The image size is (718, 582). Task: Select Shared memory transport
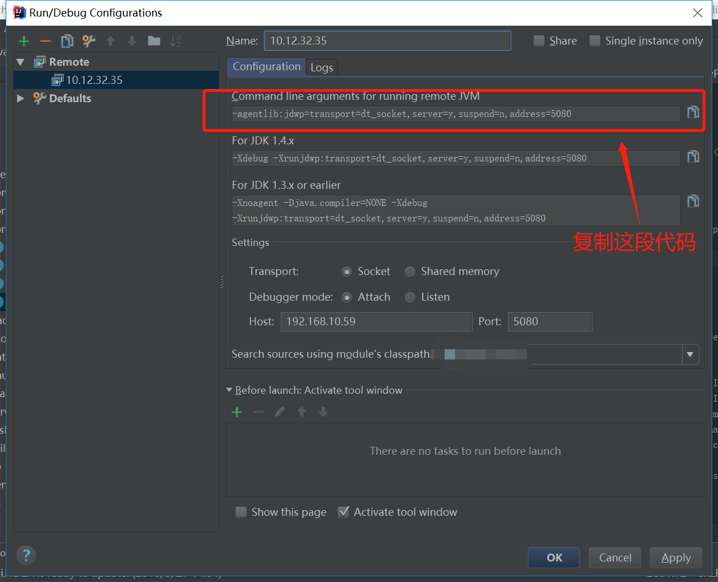[410, 272]
